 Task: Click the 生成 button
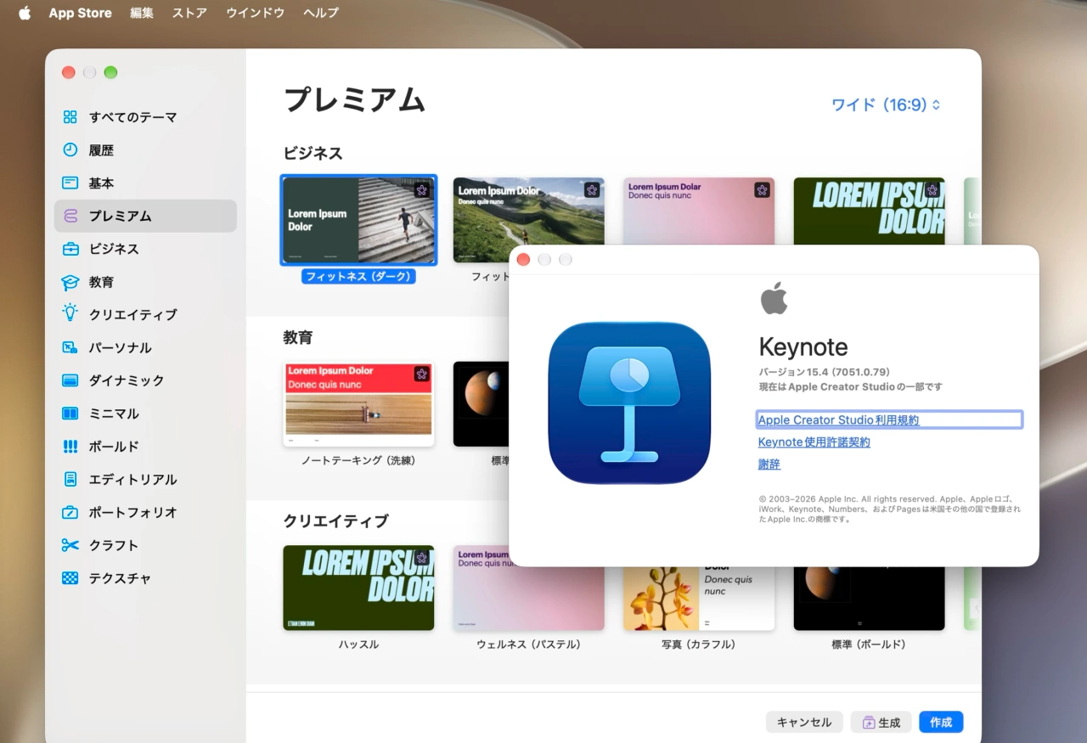pos(881,722)
